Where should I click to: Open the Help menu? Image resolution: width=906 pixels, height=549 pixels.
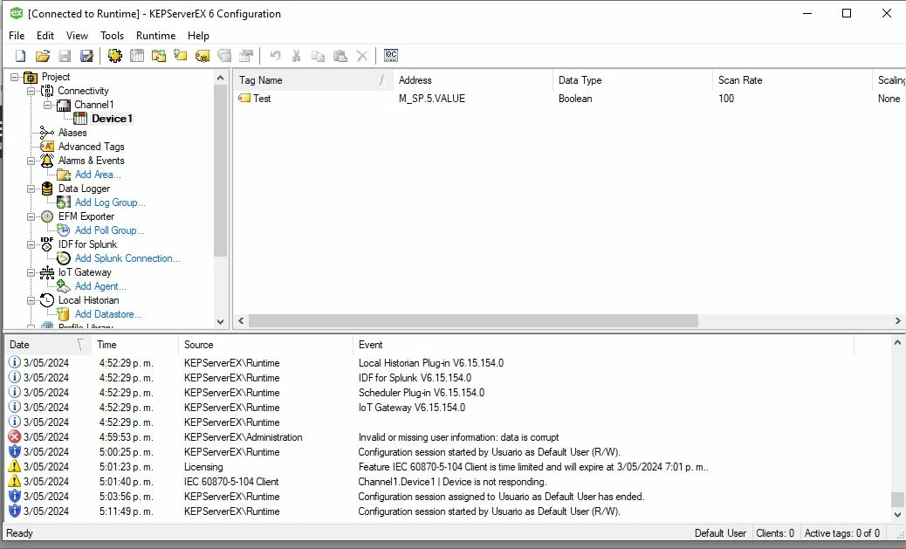[198, 36]
